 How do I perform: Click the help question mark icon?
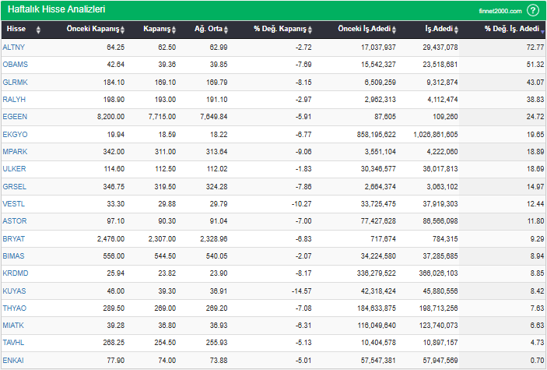(x=533, y=10)
